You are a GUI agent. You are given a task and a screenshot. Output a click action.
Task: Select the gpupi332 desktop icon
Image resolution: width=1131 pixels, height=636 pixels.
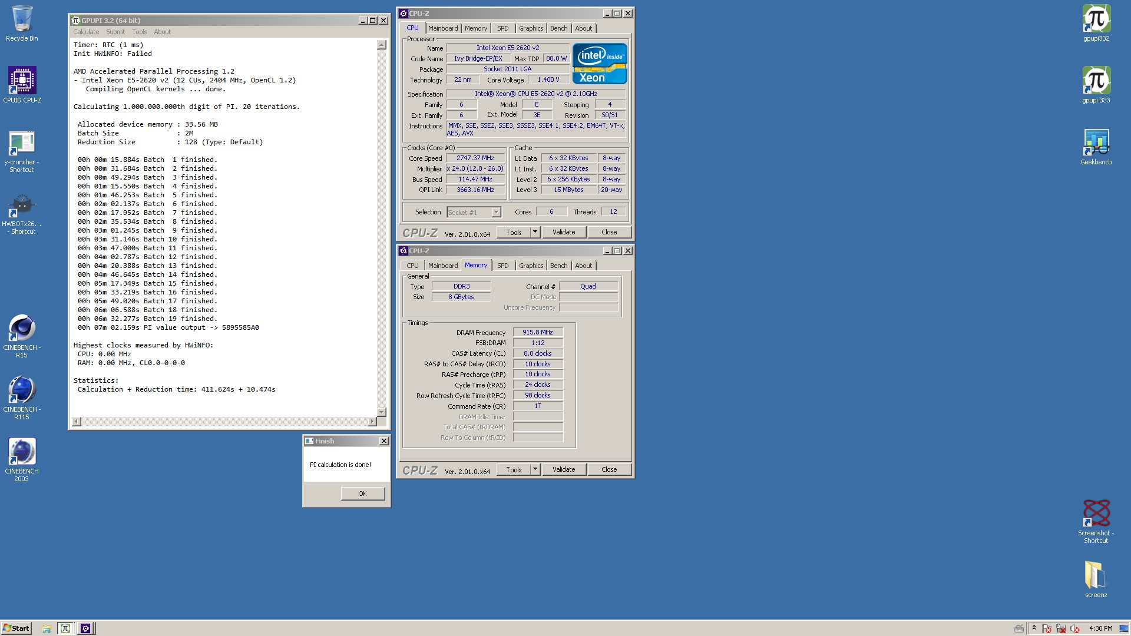[x=1096, y=24]
